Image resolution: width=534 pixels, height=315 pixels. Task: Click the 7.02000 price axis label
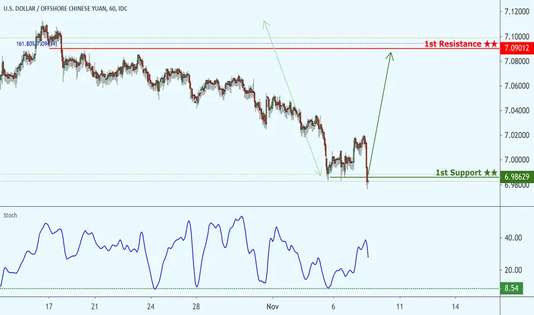click(517, 135)
